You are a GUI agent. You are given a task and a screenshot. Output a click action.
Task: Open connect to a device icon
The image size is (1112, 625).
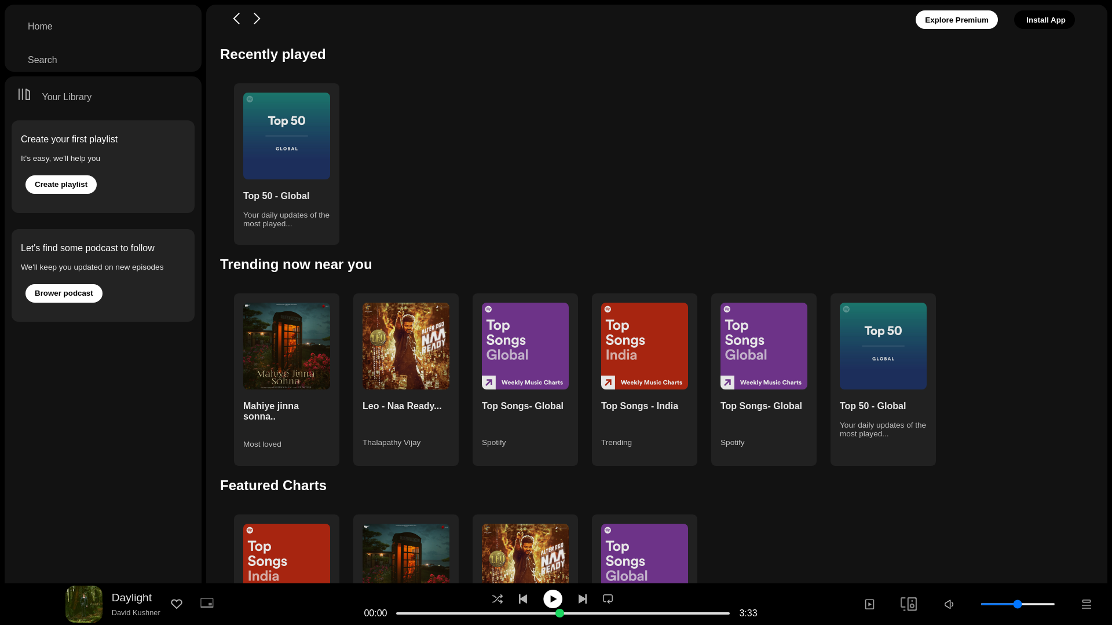click(909, 604)
